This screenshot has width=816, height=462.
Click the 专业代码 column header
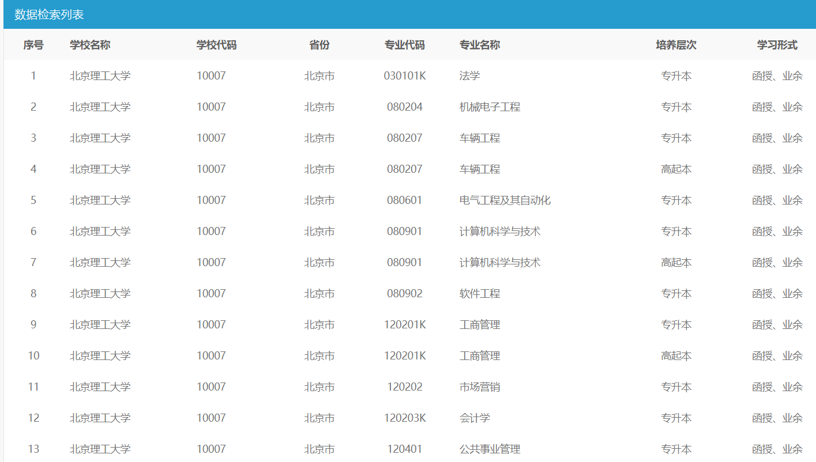coord(405,45)
